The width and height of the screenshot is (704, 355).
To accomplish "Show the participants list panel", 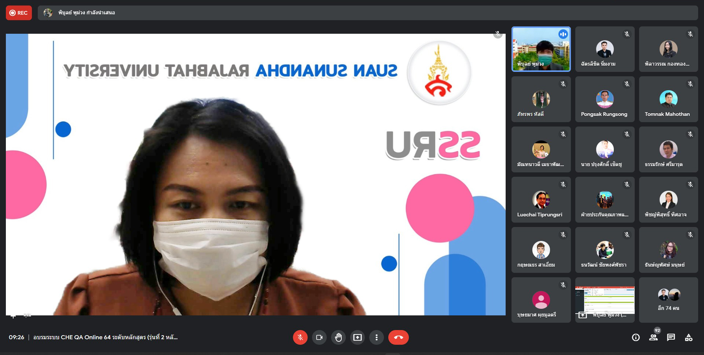I will tap(653, 337).
